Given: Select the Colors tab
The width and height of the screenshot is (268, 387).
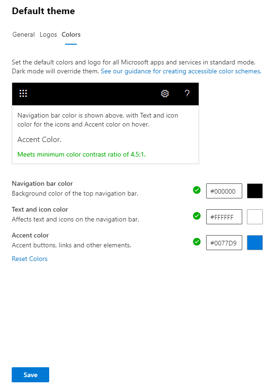Looking at the screenshot, I should pyautogui.click(x=71, y=34).
